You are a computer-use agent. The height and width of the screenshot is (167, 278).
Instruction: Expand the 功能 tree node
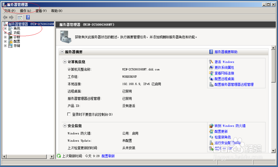pyautogui.click(x=5, y=33)
